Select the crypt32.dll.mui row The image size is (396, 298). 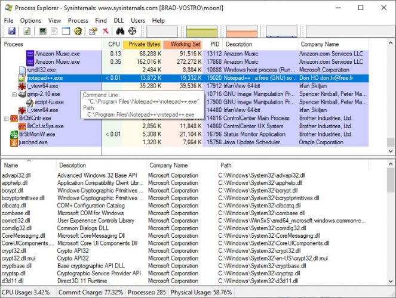[185, 259]
